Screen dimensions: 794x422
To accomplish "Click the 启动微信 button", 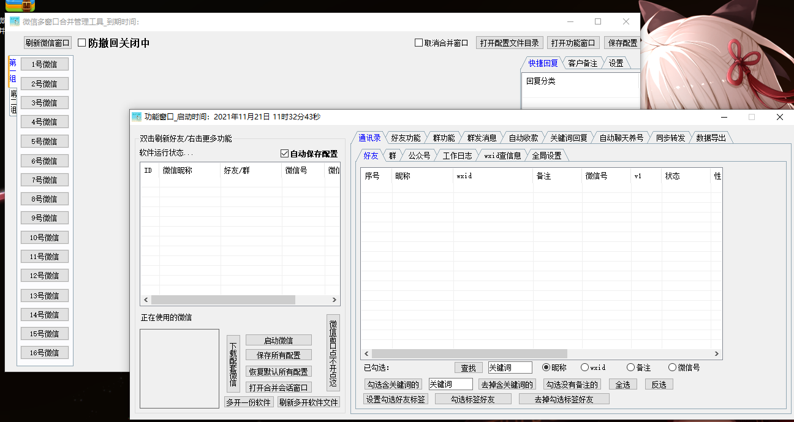I will (x=278, y=341).
